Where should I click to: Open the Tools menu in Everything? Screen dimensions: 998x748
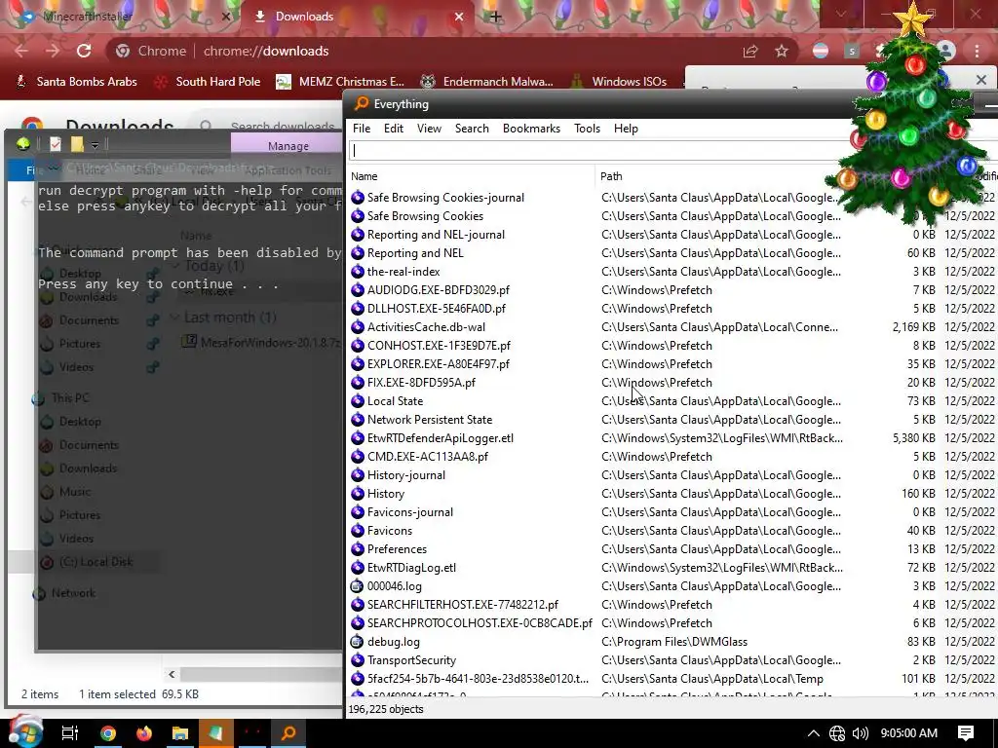coord(587,129)
